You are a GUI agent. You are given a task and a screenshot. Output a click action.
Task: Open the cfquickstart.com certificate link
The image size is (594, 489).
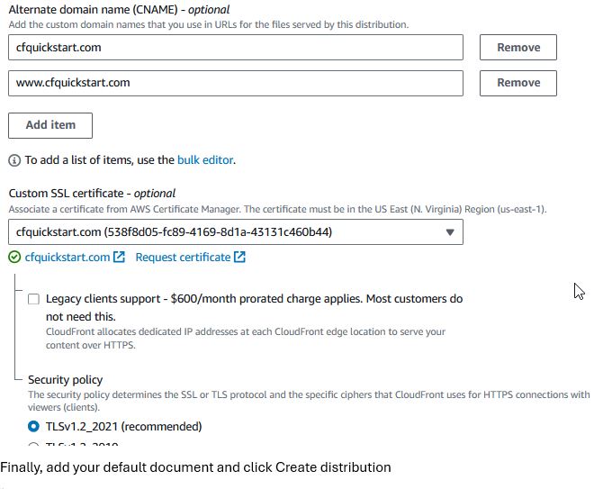coord(67,258)
